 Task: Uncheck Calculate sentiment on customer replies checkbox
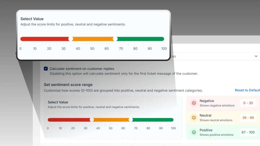pos(46,68)
